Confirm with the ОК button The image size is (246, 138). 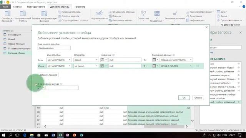pyautogui.click(x=184, y=98)
